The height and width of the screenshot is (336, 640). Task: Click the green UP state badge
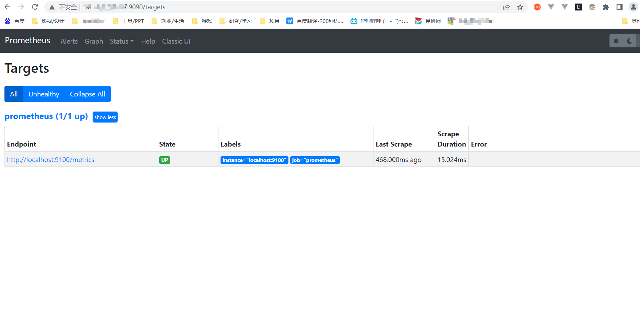pyautogui.click(x=165, y=160)
